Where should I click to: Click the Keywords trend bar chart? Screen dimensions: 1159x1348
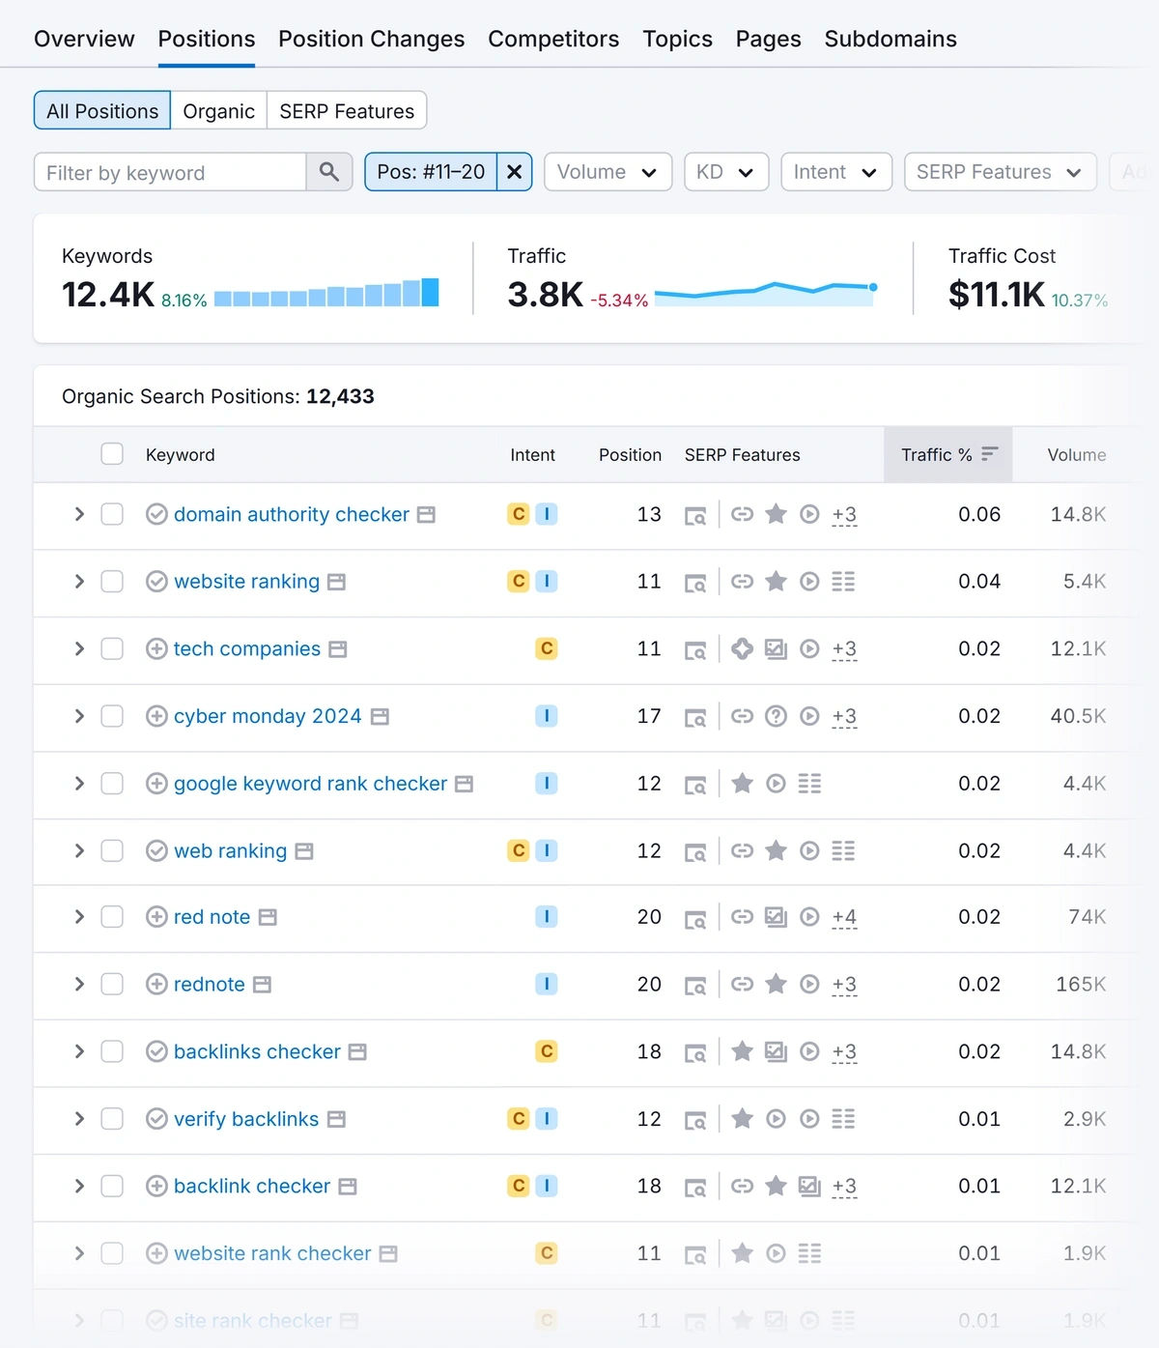click(326, 292)
